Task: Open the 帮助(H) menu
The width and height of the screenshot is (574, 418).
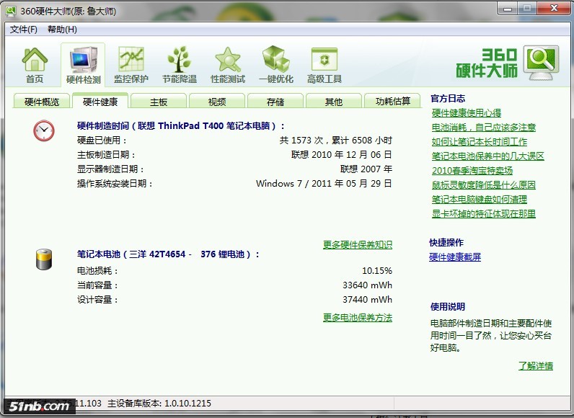Action: 62,30
